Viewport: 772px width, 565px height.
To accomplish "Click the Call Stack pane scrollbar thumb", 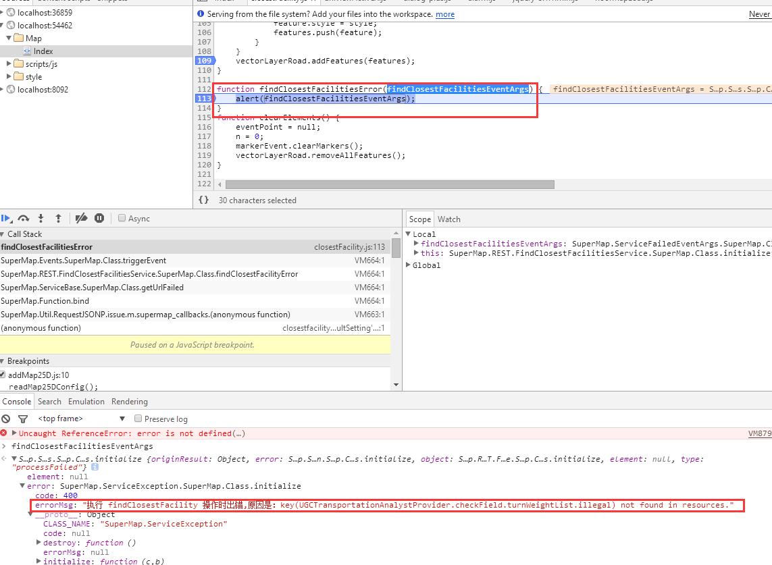I will pos(395,248).
